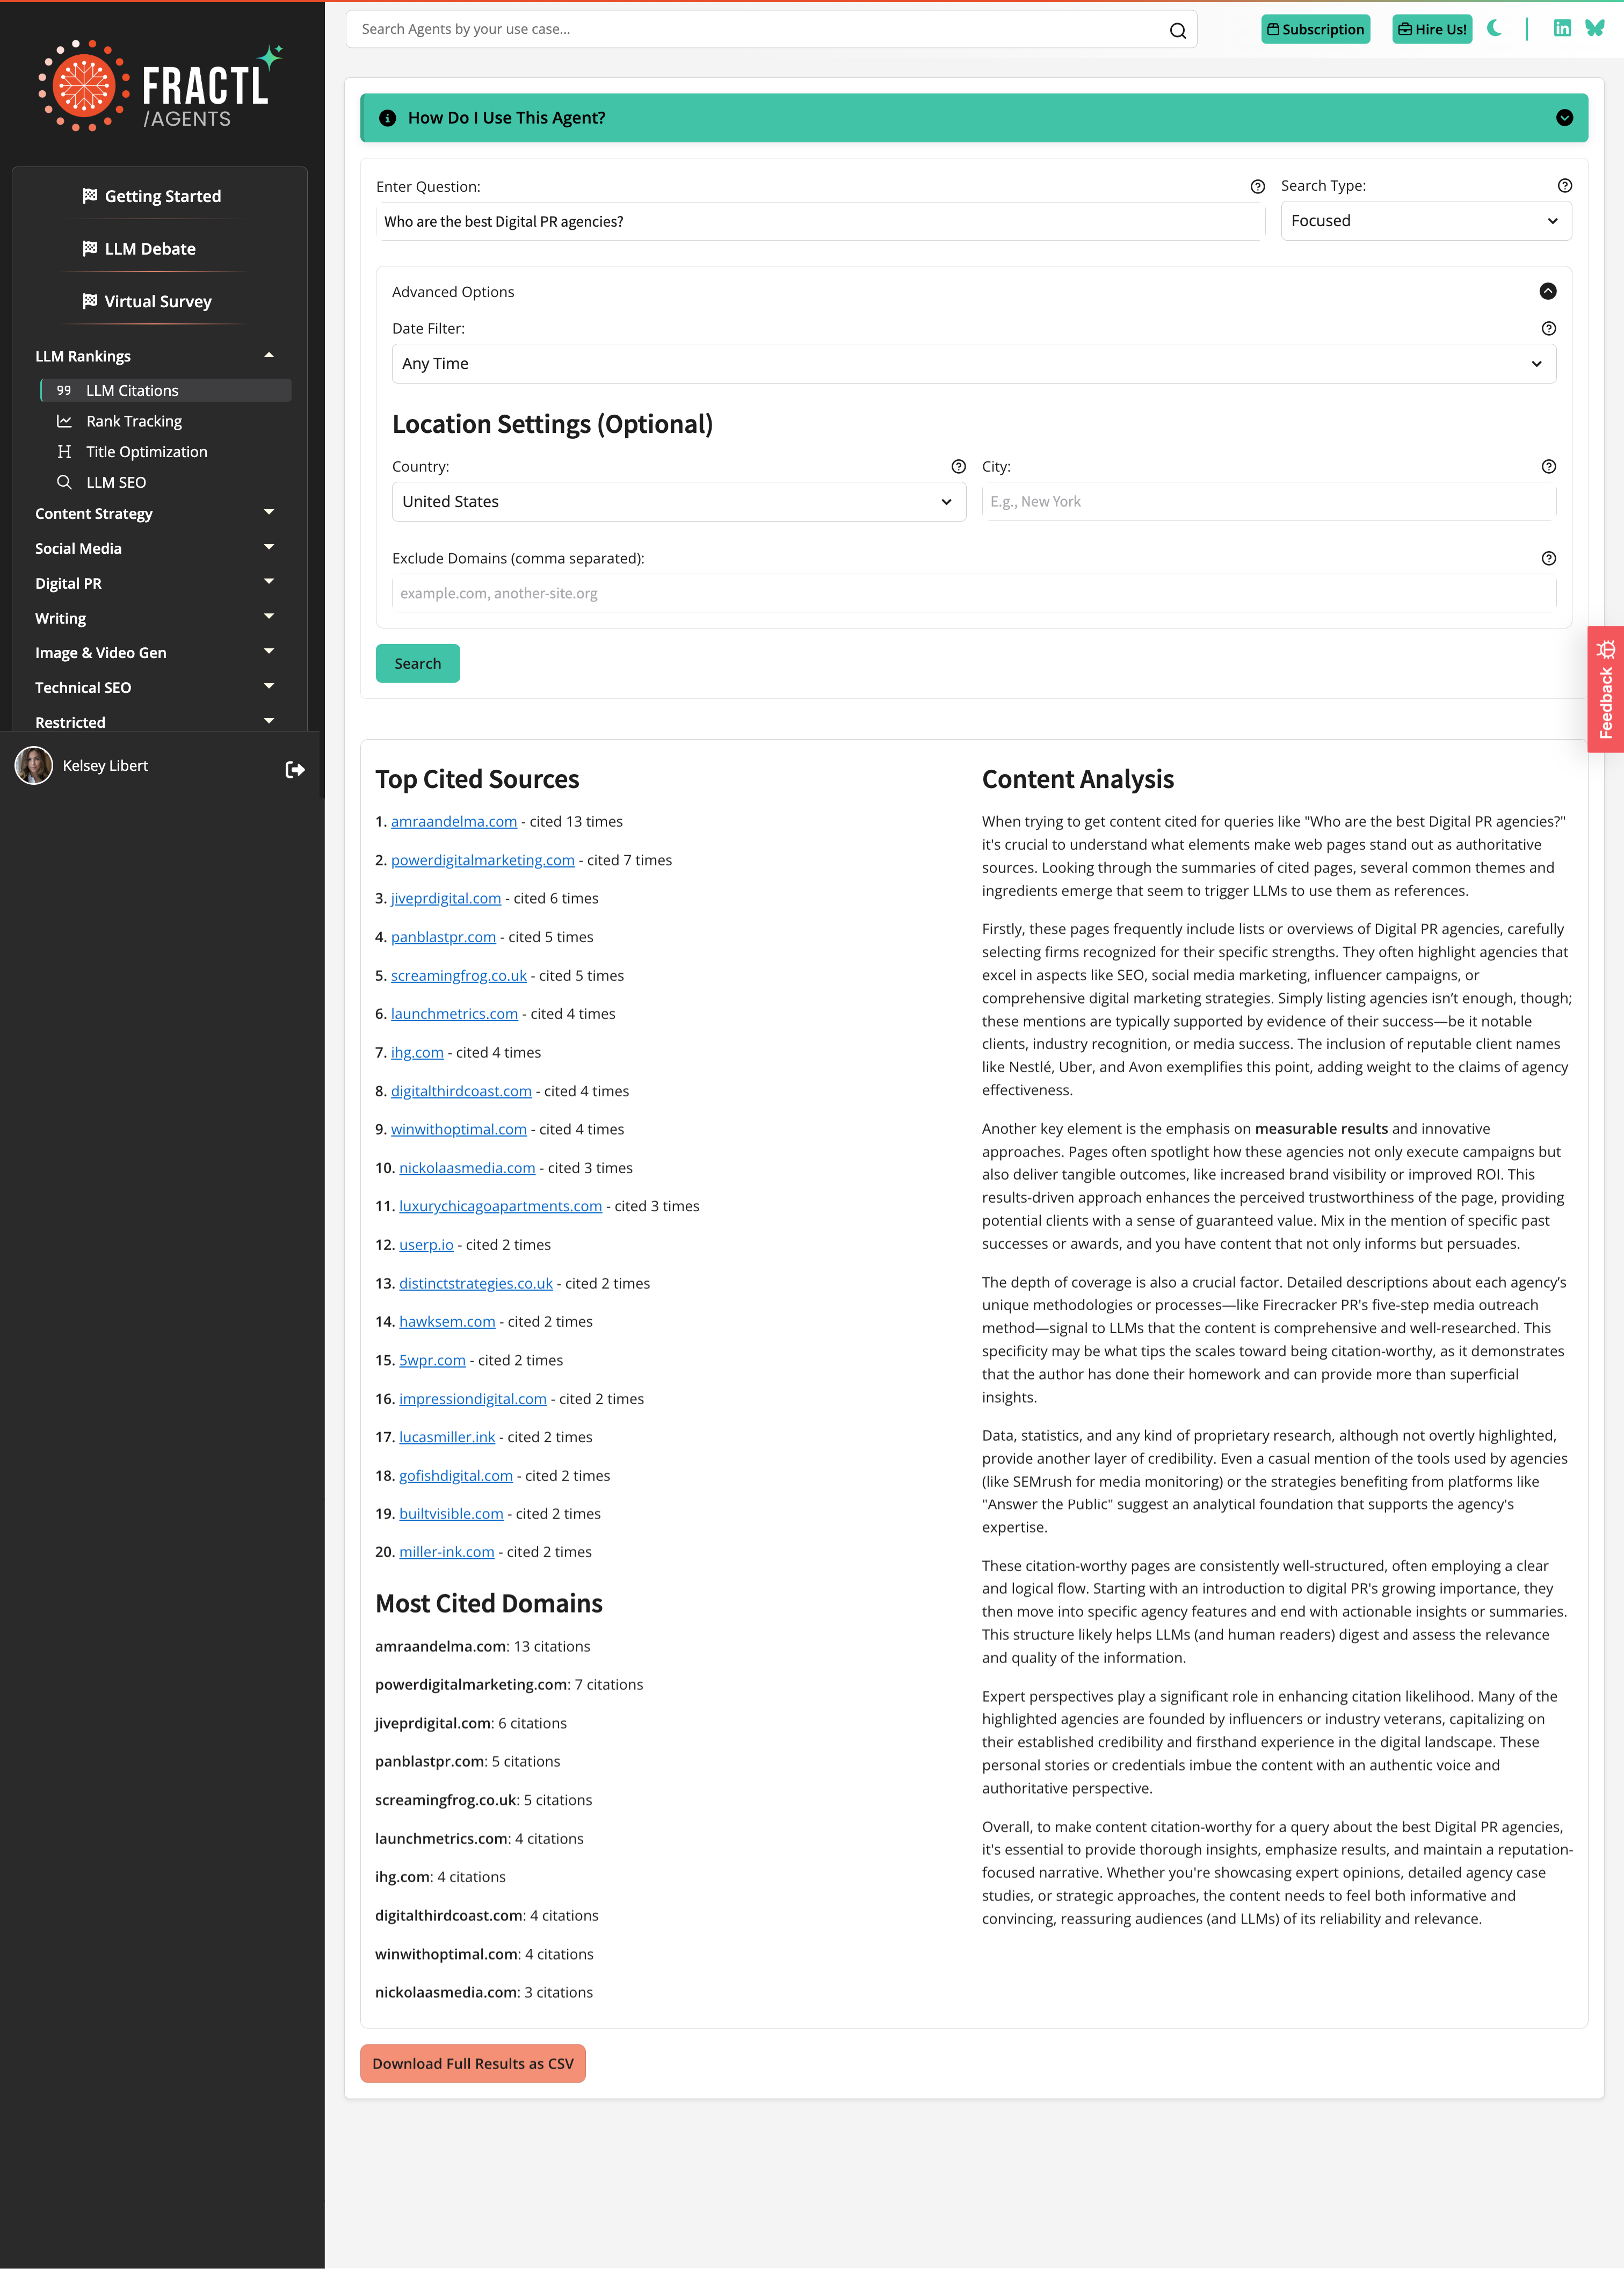The width and height of the screenshot is (1624, 2270).
Task: Click help icon next to Country label
Action: (958, 467)
